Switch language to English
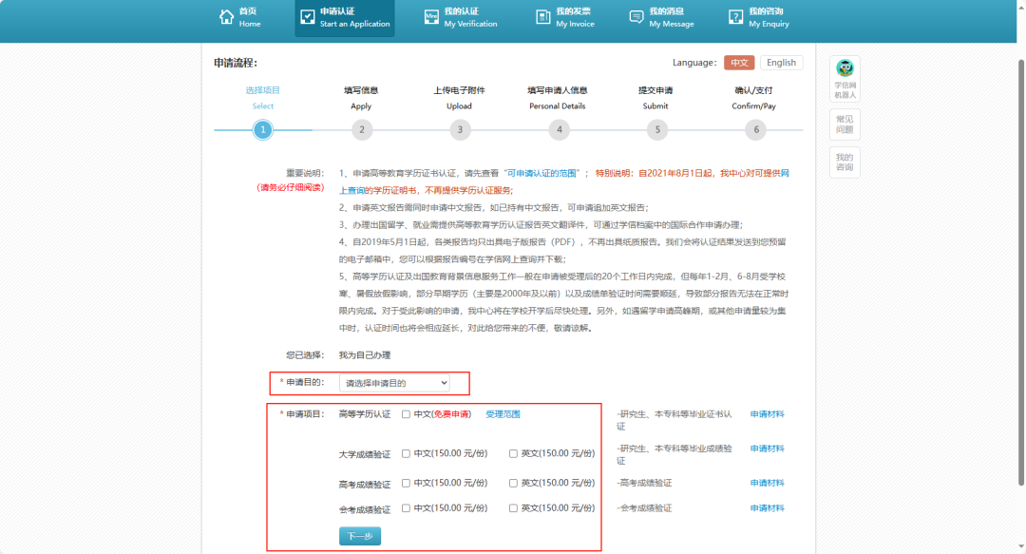Screen dimensions: 1026x554 (781, 63)
